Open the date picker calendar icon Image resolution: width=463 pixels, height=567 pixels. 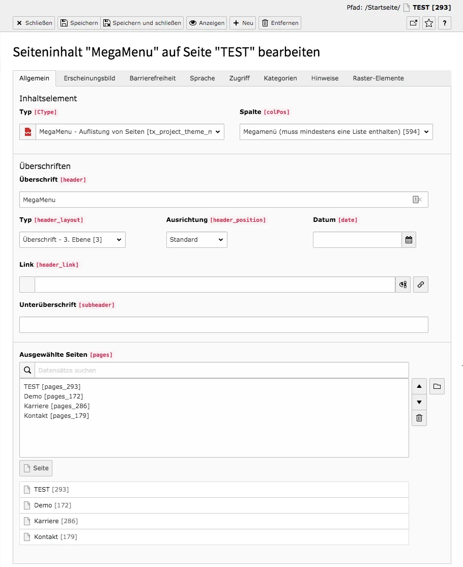tap(409, 239)
